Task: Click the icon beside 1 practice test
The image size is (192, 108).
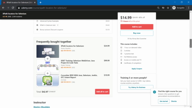Action: coord(121,54)
